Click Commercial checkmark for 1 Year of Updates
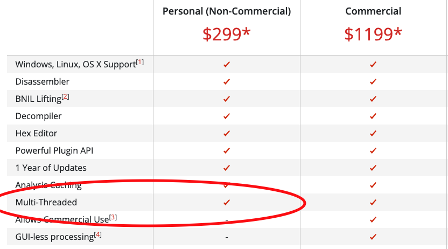The image size is (448, 249). point(373,168)
